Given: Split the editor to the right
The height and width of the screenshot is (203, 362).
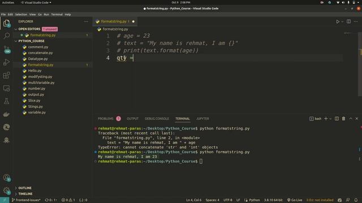Looking at the screenshot, I should [348, 21].
